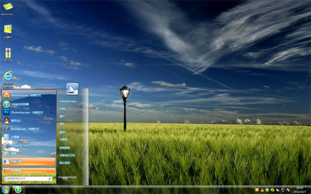Open 画图 Paint in the Start menu

pyautogui.click(x=29, y=153)
